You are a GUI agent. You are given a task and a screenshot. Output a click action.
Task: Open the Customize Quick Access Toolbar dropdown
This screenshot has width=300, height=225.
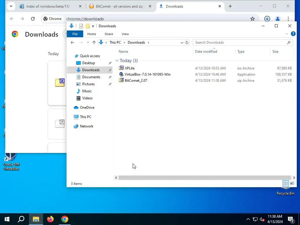coord(93,26)
